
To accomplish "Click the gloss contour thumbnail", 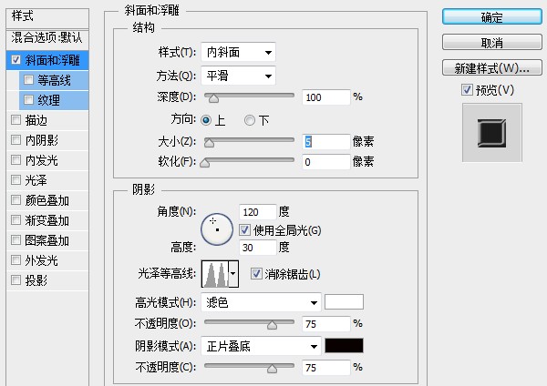I will (x=215, y=274).
